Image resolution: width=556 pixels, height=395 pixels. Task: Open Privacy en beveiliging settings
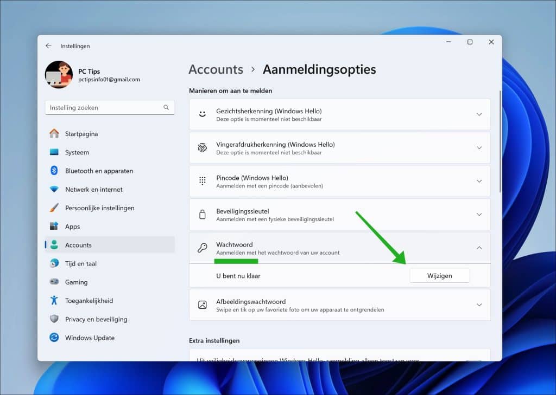(110, 319)
